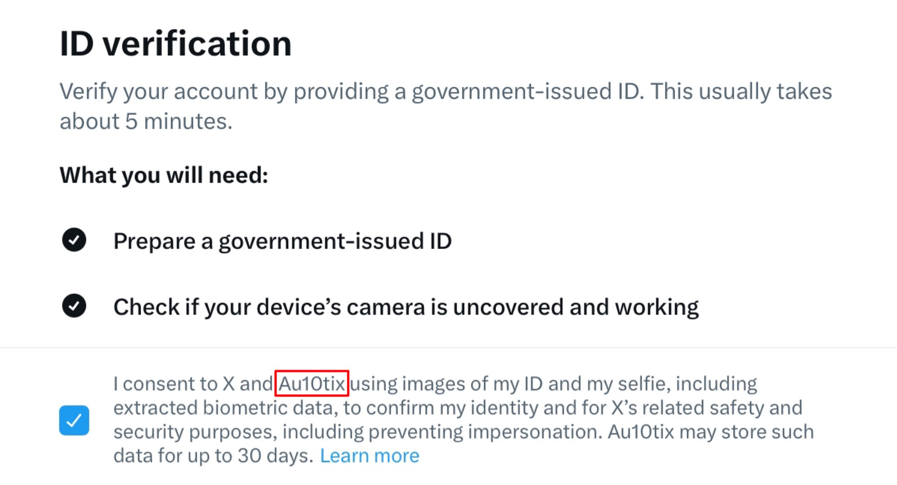Click the checkmark icon beside the camera check item
The image size is (897, 485).
coord(74,306)
